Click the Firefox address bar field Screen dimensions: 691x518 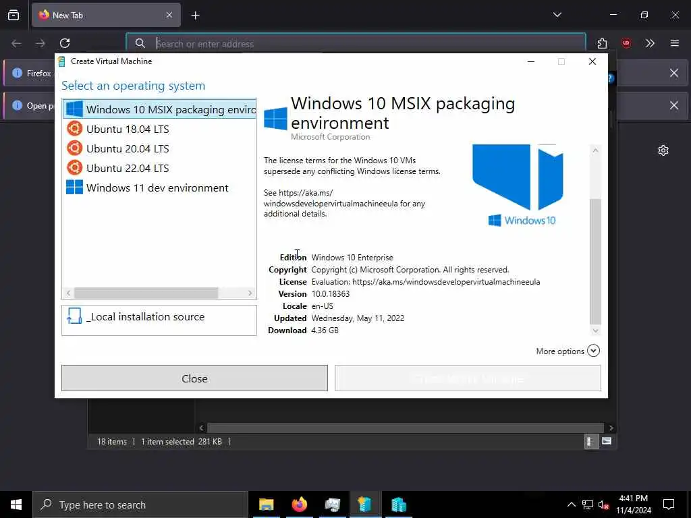pyautogui.click(x=356, y=44)
